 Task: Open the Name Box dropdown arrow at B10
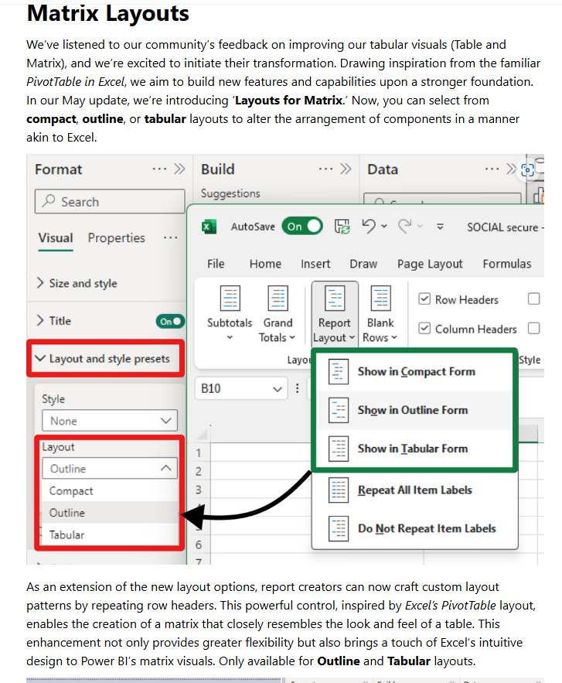278,388
